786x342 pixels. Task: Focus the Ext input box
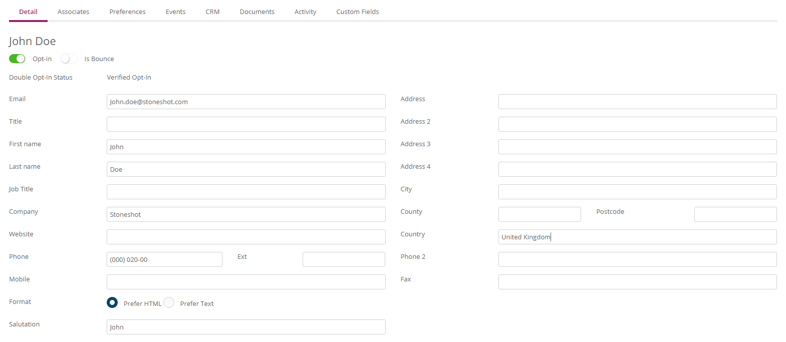344,259
